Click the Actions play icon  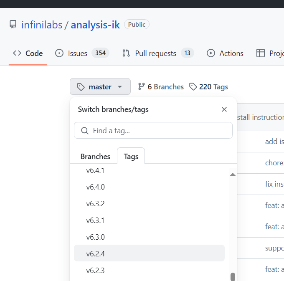click(211, 53)
